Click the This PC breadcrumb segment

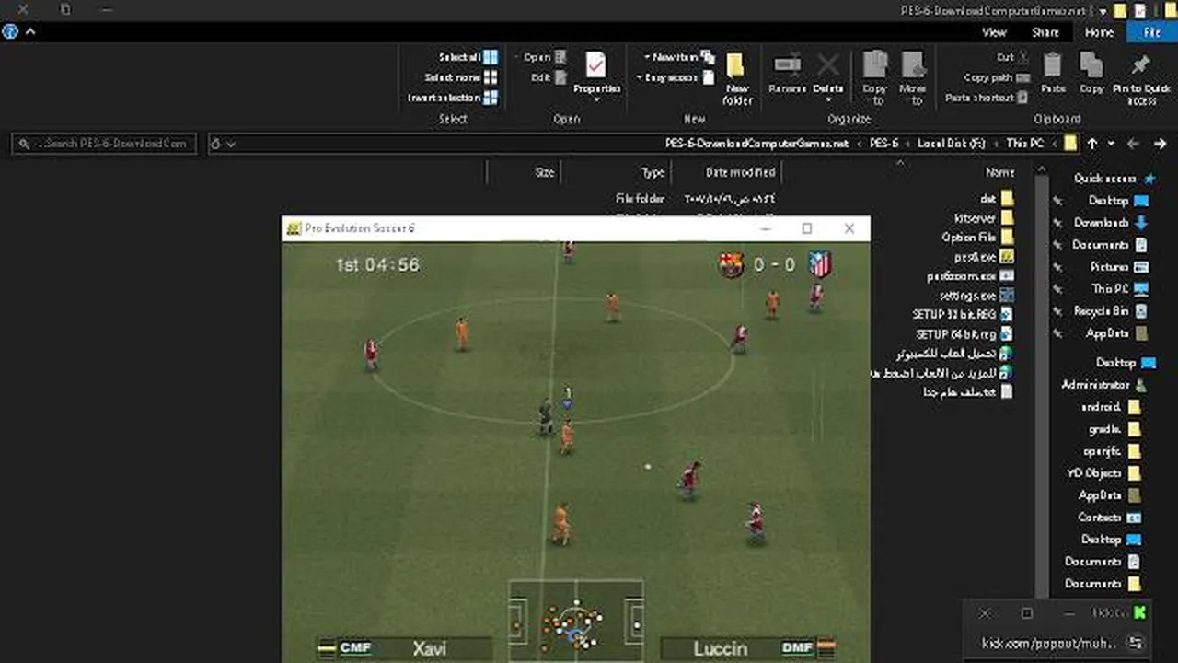coord(1024,144)
